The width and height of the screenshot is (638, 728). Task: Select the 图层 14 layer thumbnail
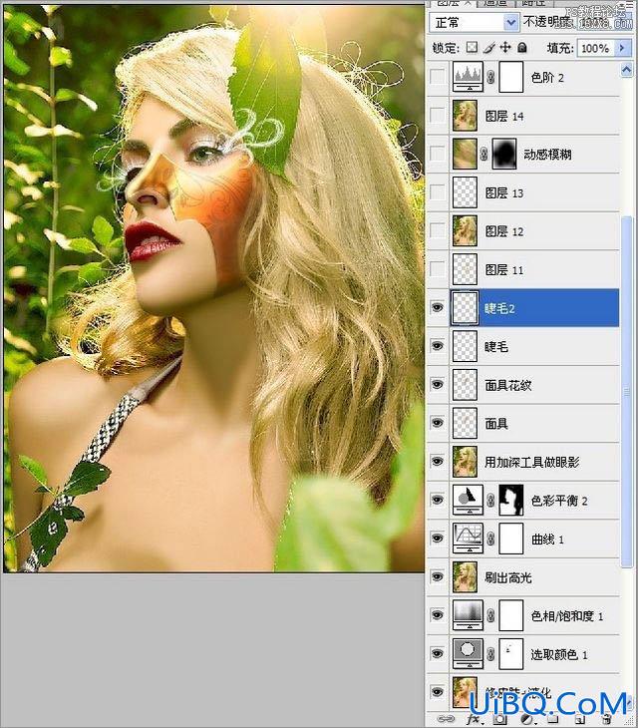pos(465,115)
